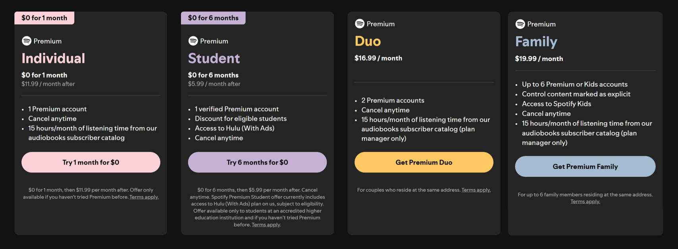
Task: Click the Premium label beside Duo's logo
Action: tap(381, 24)
